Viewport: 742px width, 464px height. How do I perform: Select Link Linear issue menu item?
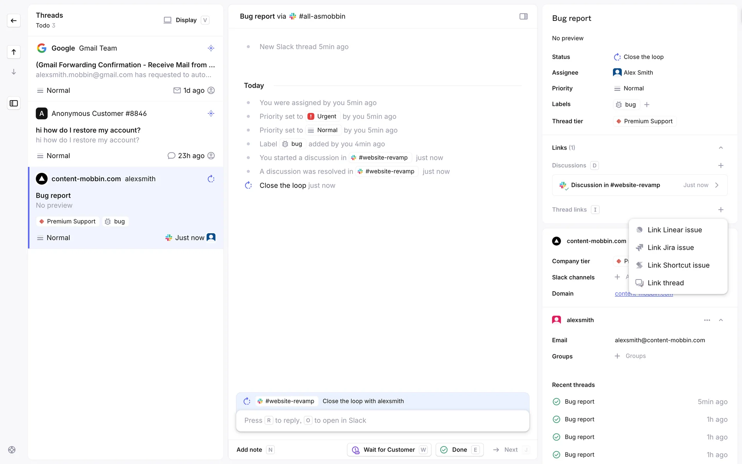click(674, 230)
